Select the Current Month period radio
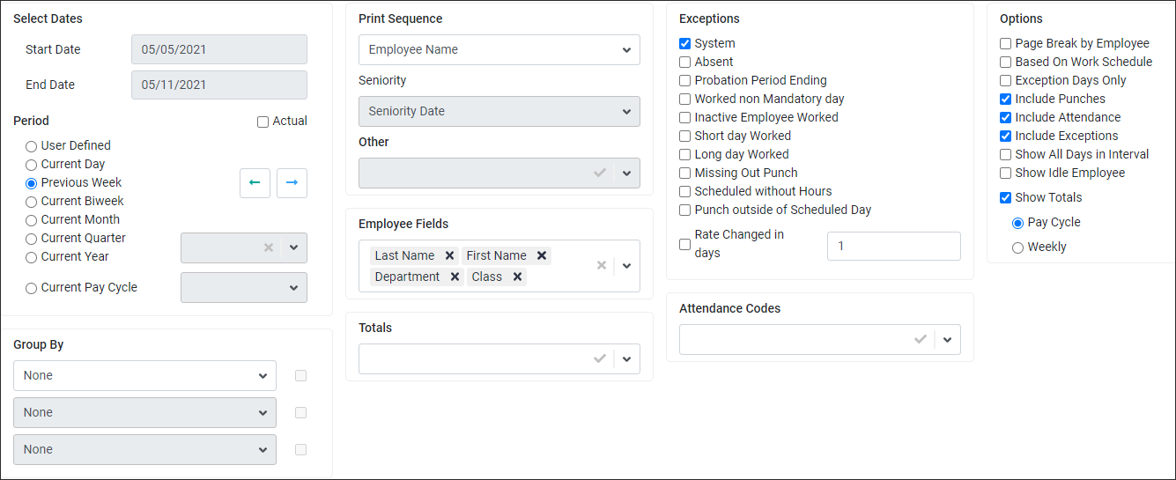The width and height of the screenshot is (1176, 480). [x=32, y=220]
